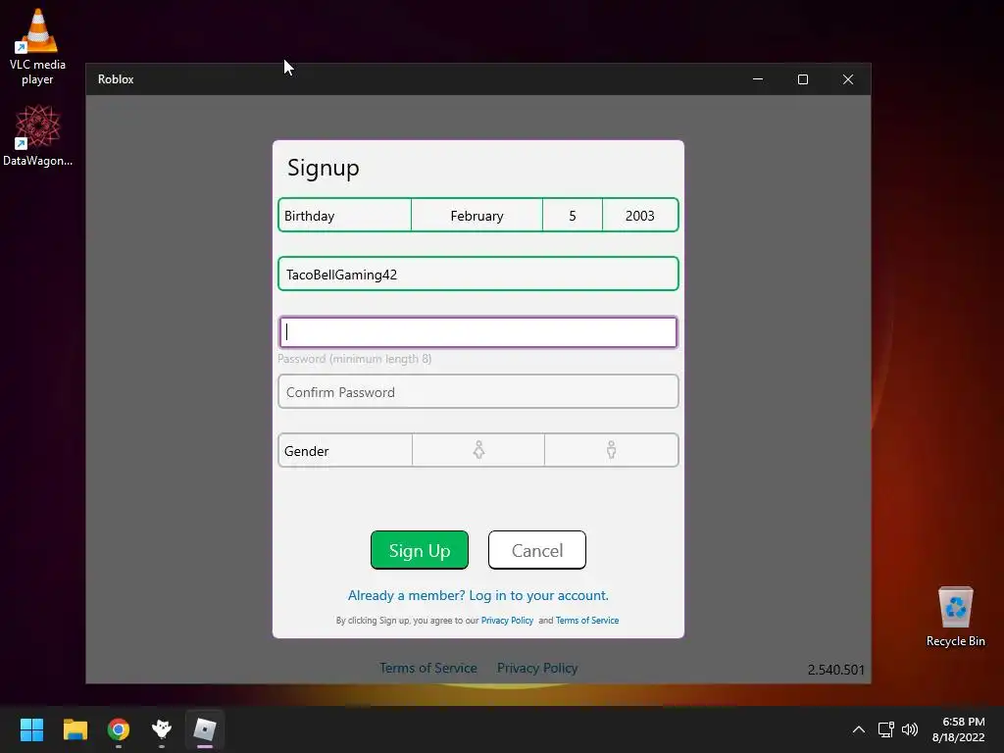Click the VLC media player desktop icon

coord(37,47)
